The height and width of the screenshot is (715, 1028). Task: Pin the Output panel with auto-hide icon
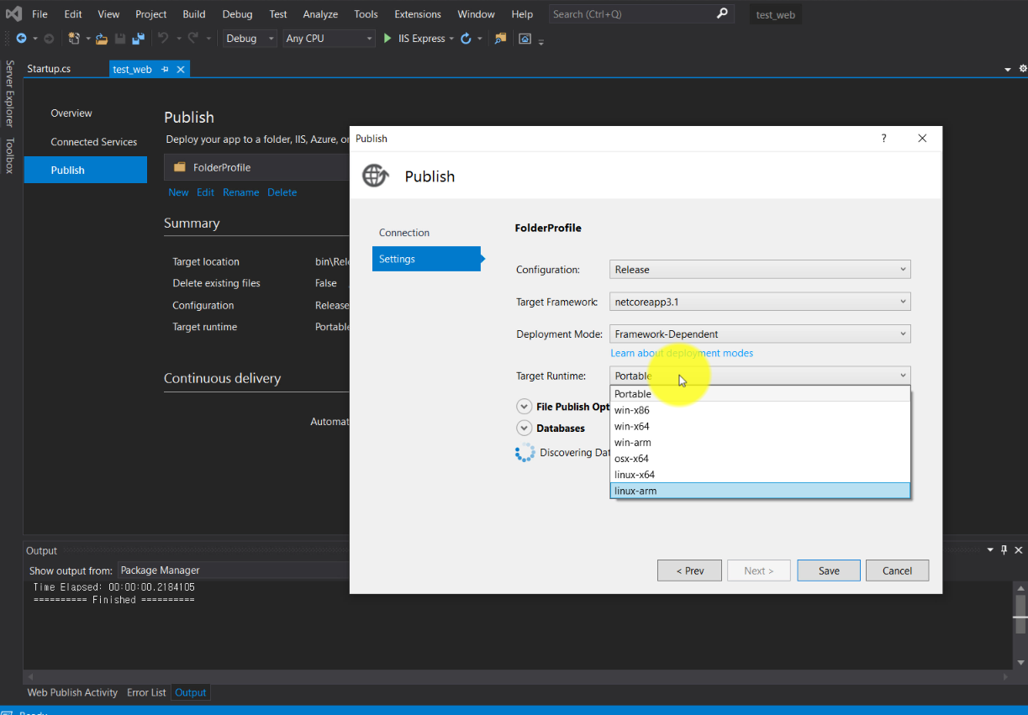(x=1004, y=550)
